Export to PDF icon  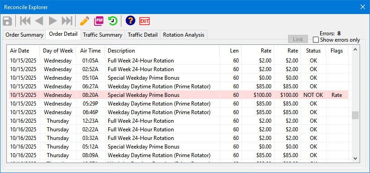pos(99,21)
